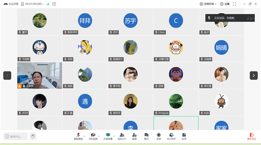Open the AI Assistant (AI小助手)

coord(172,136)
